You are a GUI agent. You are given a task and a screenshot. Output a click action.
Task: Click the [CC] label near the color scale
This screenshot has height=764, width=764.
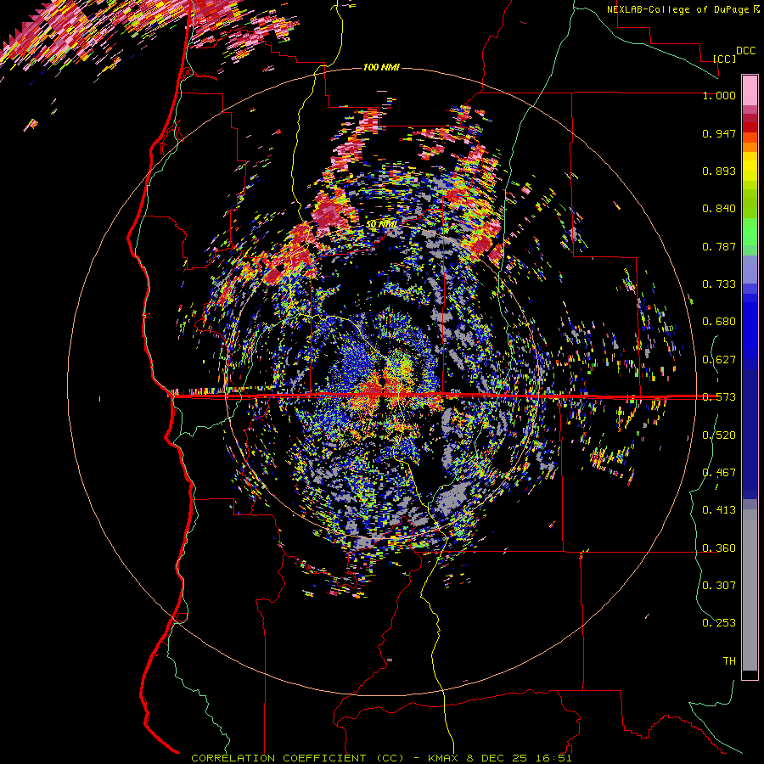[x=725, y=59]
